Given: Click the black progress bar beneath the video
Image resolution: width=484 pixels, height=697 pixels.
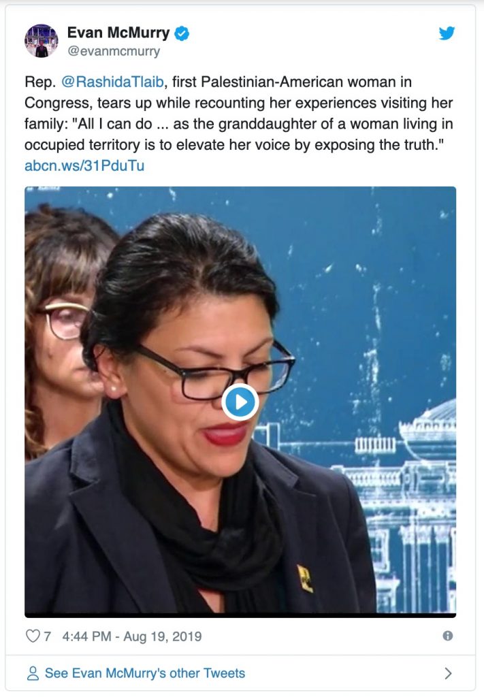Looking at the screenshot, I should point(240,615).
